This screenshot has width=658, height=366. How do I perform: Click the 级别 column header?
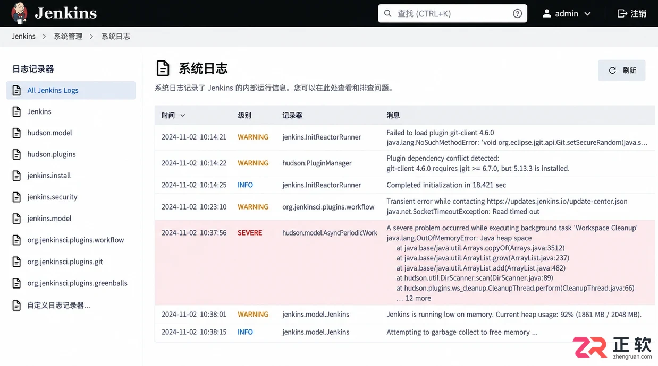[244, 116]
